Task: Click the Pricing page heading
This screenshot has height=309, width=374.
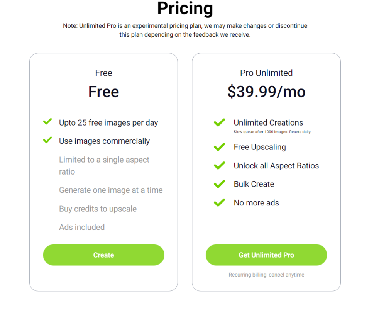Action: coord(185,8)
